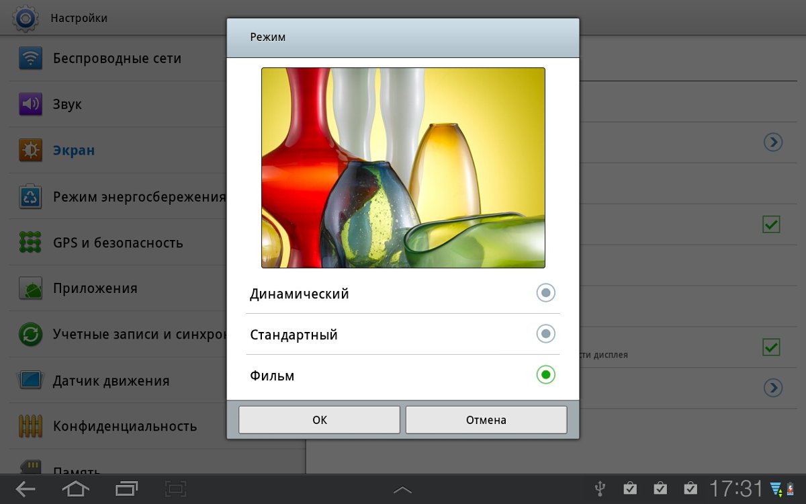Tap the Wi-Fi and battery status icon
The image size is (806, 504).
(782, 489)
